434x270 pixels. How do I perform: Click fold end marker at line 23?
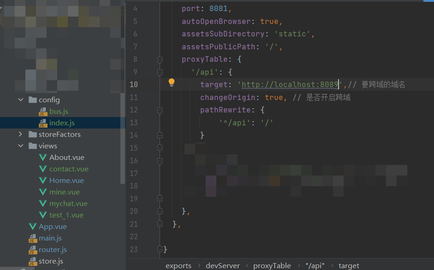[160, 249]
